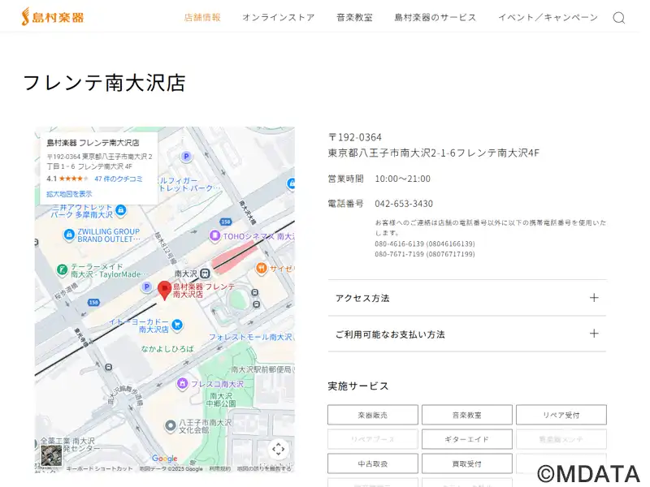Image resolution: width=650 pixels, height=487 pixels.
Task: Click the ギターエイド service button
Action: click(x=466, y=439)
